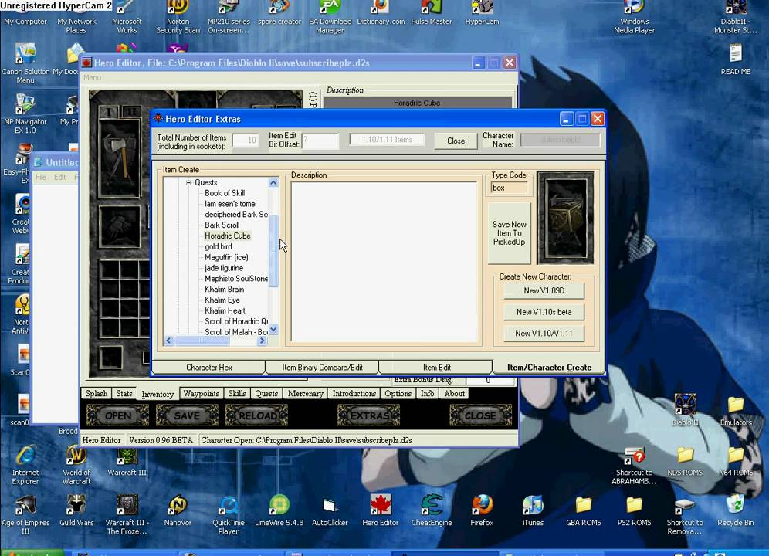Open the READ ME file icon

[735, 59]
